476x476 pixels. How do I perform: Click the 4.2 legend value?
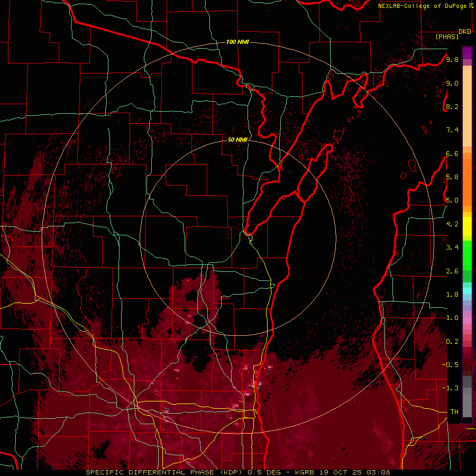[x=452, y=224]
